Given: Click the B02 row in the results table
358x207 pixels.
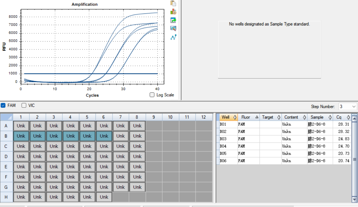Looking at the screenshot, I should pos(284,132).
